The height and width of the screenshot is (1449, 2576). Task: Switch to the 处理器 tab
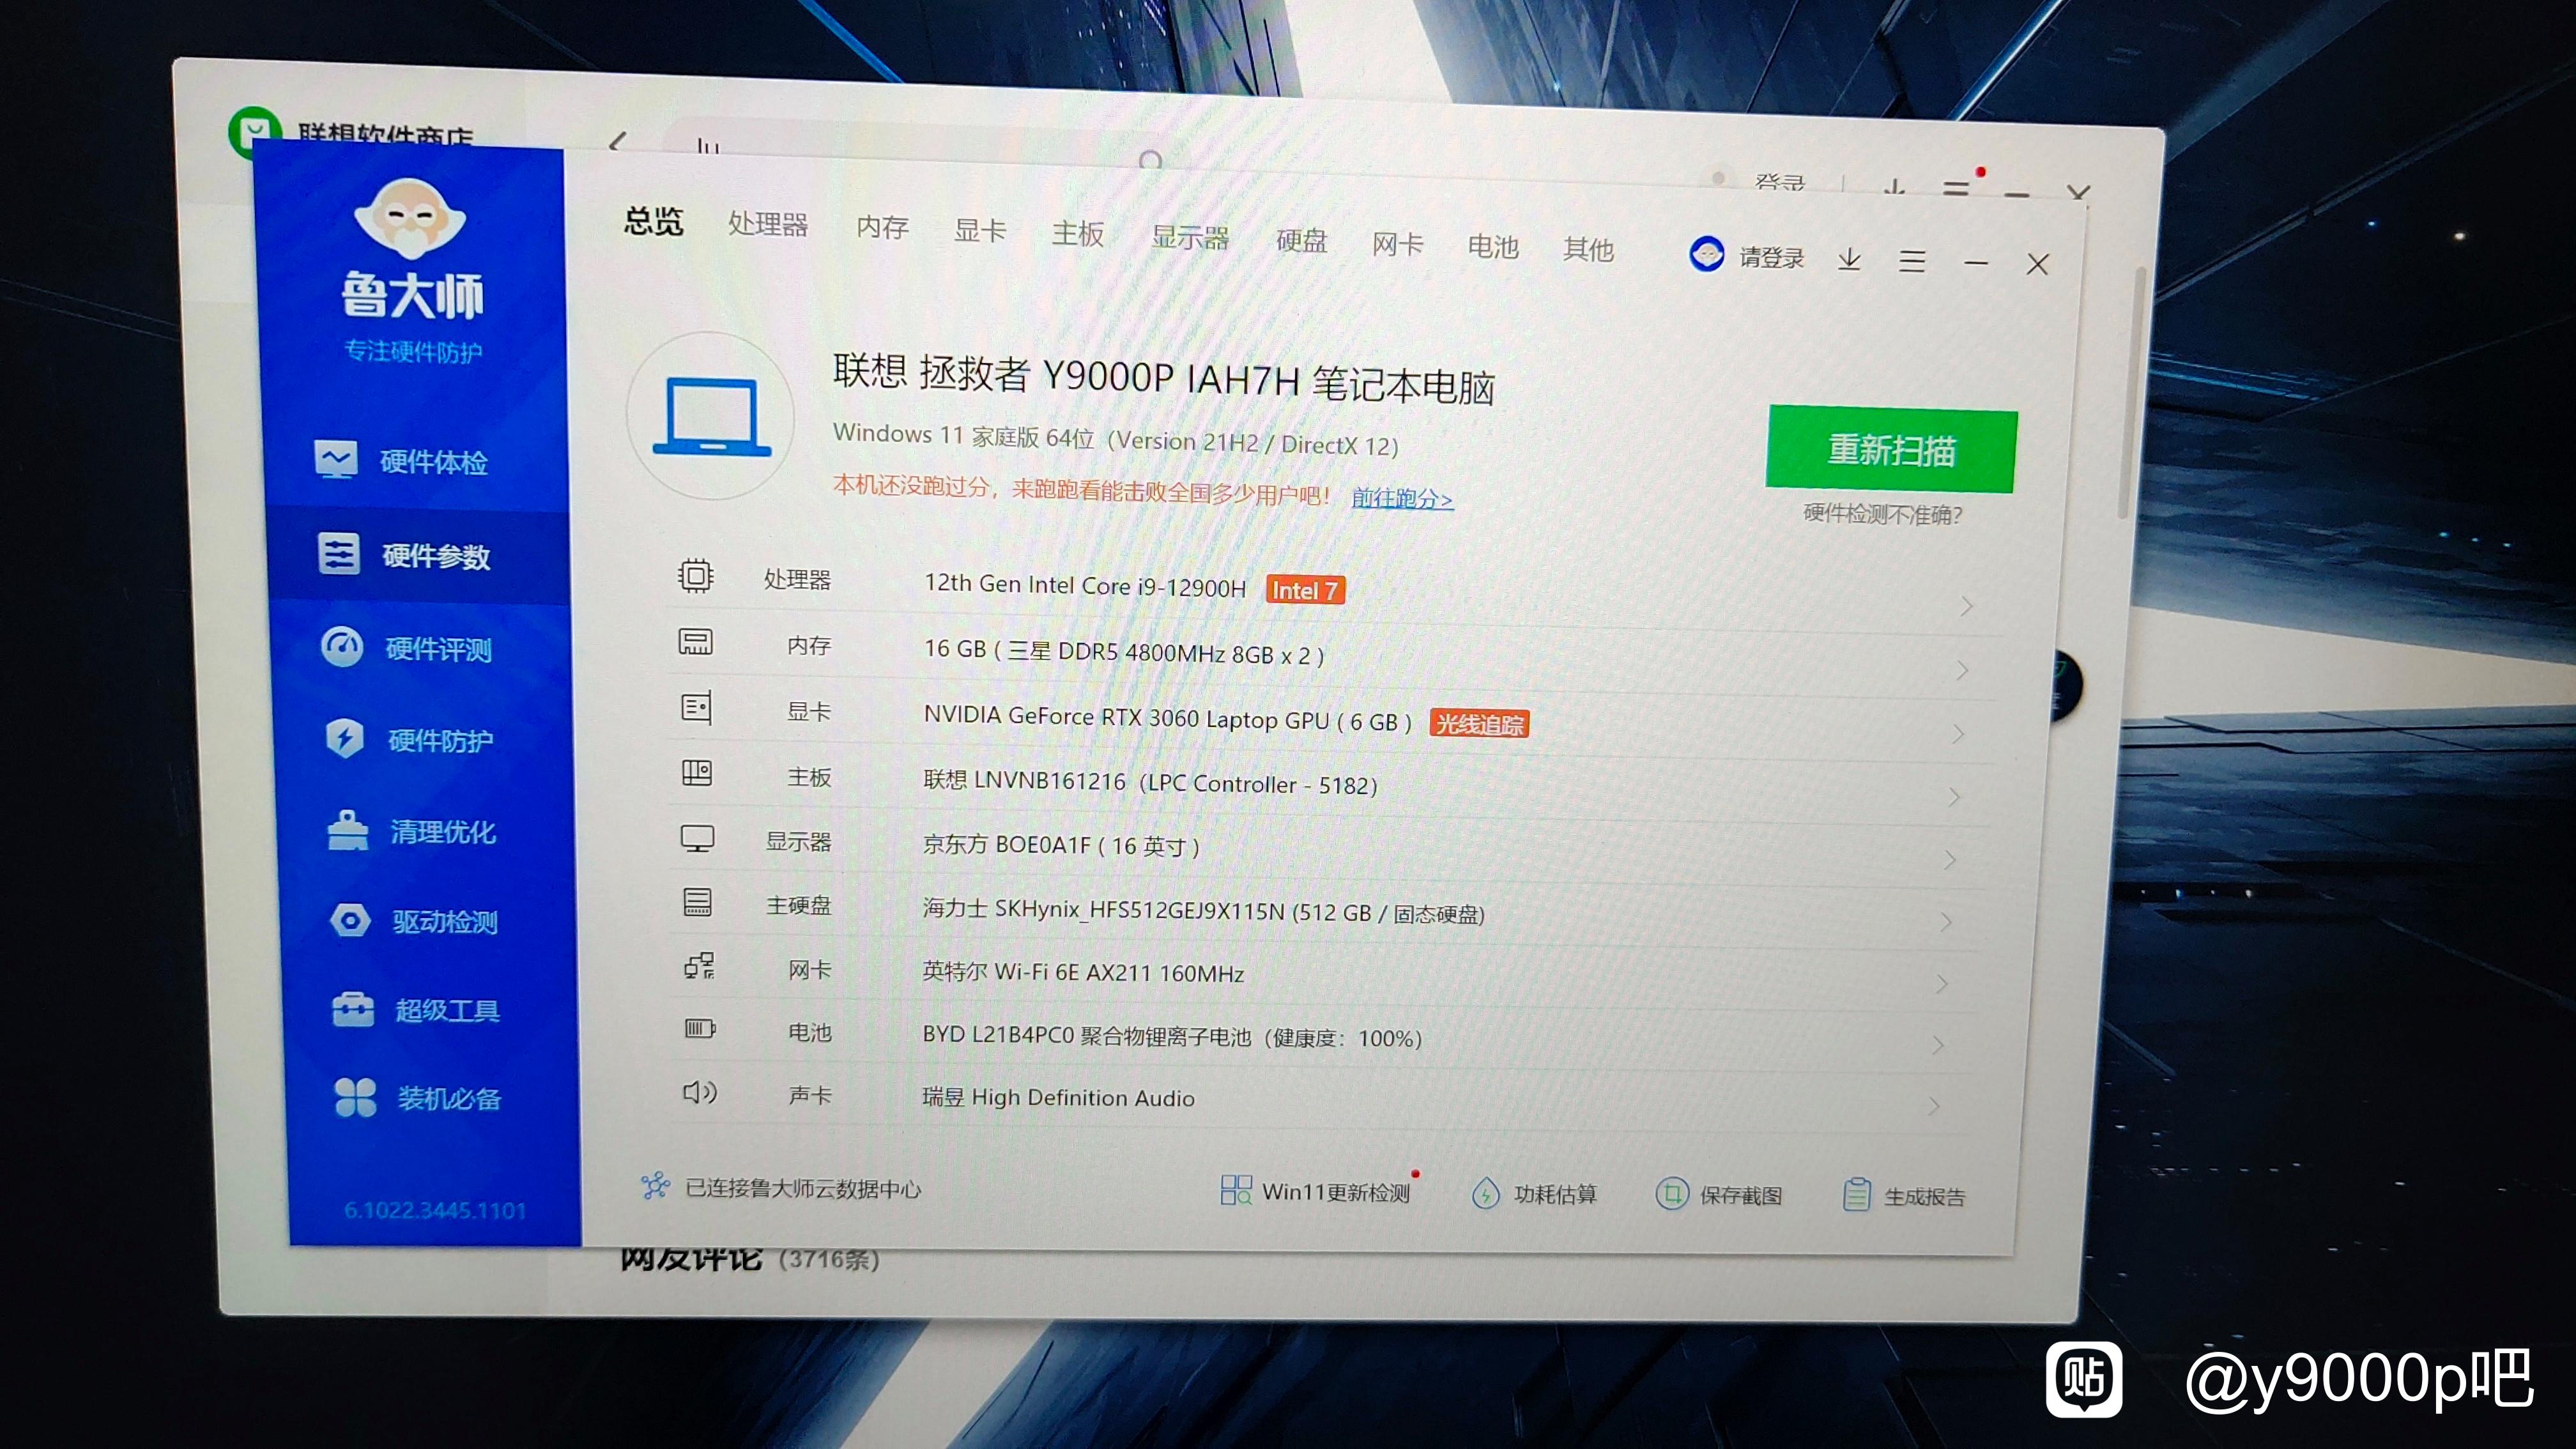point(768,224)
